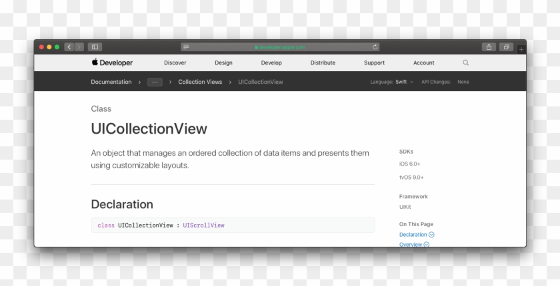The height and width of the screenshot is (286, 560).
Task: Open the Account menu item
Action: (424, 63)
